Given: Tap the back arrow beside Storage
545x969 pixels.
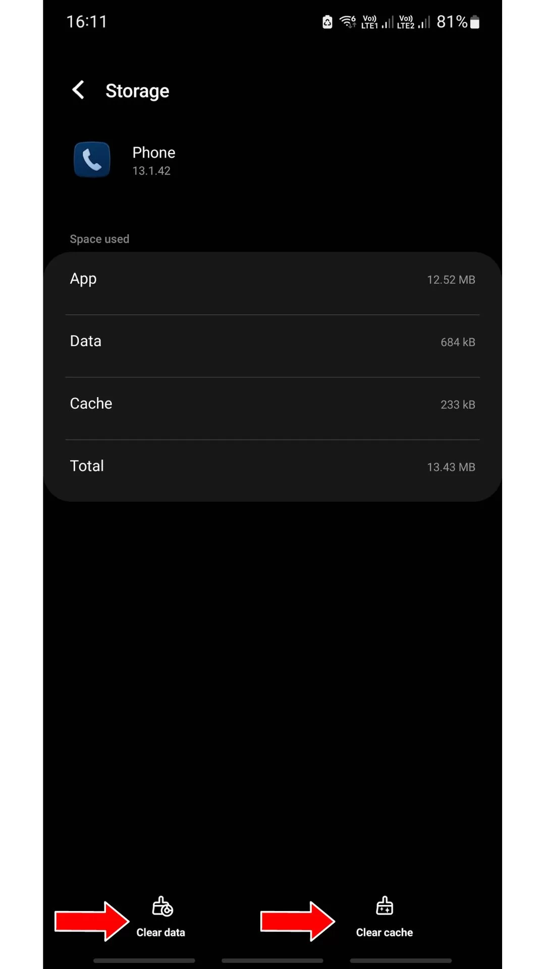Looking at the screenshot, I should 78,90.
